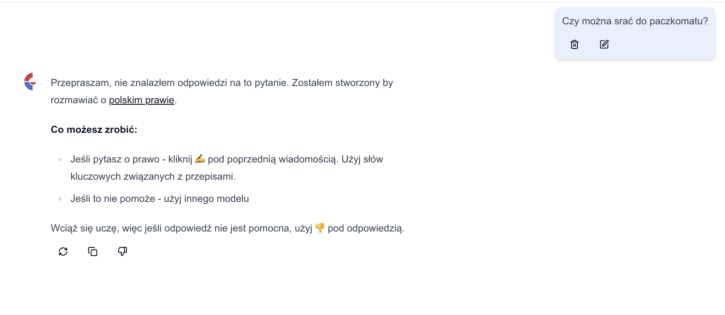Viewport: 725px width, 315px height.
Task: Click the "Czy można srać do paczkomatu?" question text
Action: (x=635, y=21)
